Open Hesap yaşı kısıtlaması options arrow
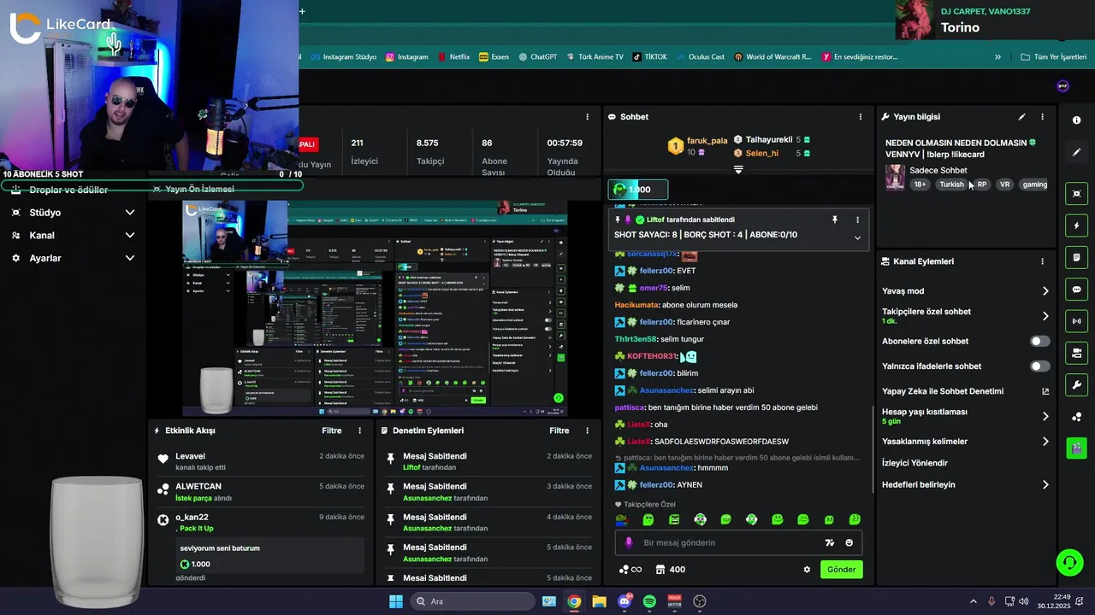 1045,416
